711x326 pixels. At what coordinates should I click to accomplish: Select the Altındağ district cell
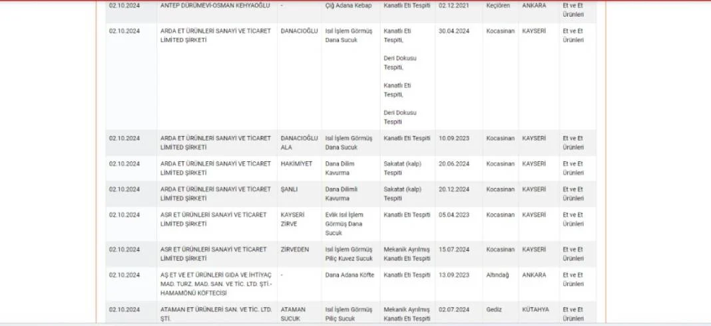(x=498, y=275)
